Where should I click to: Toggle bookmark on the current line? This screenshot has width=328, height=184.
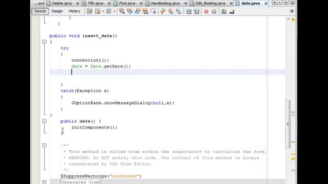tap(178, 11)
